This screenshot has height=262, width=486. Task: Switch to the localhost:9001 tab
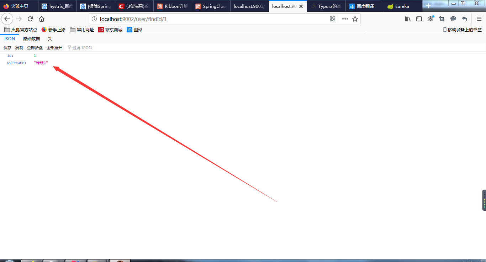click(x=250, y=6)
